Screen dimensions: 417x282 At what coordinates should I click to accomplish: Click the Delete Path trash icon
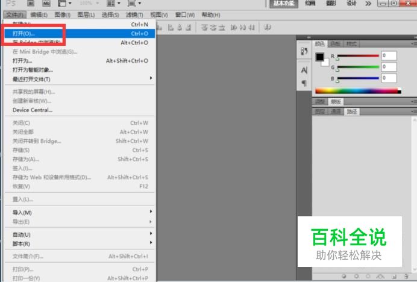406,277
